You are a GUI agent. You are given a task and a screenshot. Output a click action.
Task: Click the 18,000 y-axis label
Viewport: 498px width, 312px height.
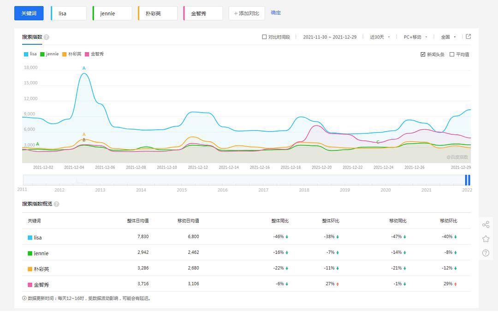(x=30, y=67)
